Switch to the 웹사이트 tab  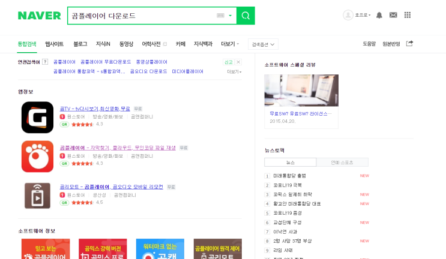click(x=55, y=44)
